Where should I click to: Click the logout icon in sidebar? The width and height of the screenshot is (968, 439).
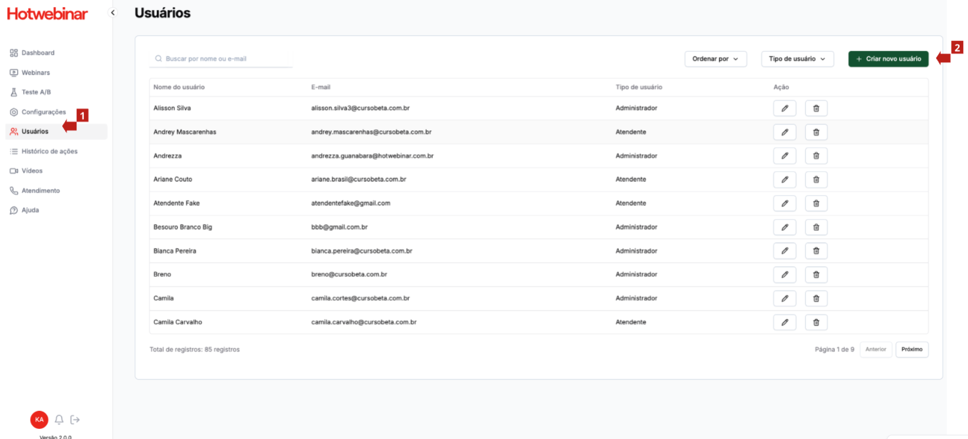pos(75,420)
